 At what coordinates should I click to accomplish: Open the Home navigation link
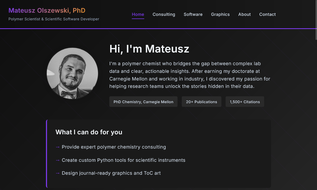point(138,14)
